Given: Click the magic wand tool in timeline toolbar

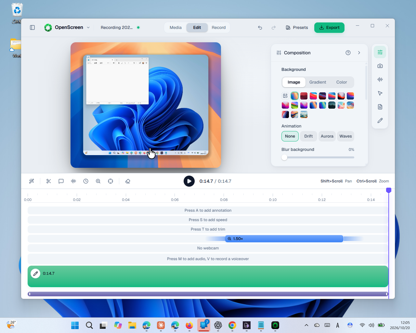Looking at the screenshot, I should 32,181.
